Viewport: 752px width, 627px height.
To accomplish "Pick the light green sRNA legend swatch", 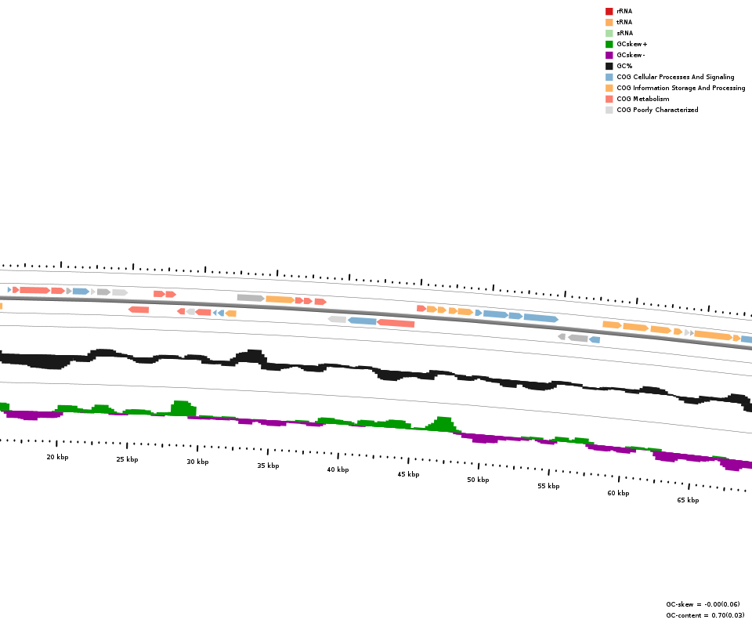I will [609, 33].
